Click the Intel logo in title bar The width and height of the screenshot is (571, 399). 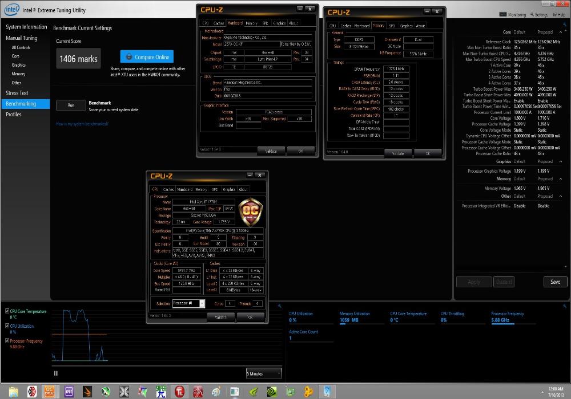pyautogui.click(x=11, y=10)
